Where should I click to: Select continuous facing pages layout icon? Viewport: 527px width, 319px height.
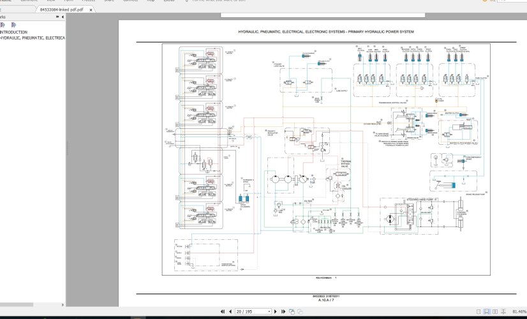(504, 312)
